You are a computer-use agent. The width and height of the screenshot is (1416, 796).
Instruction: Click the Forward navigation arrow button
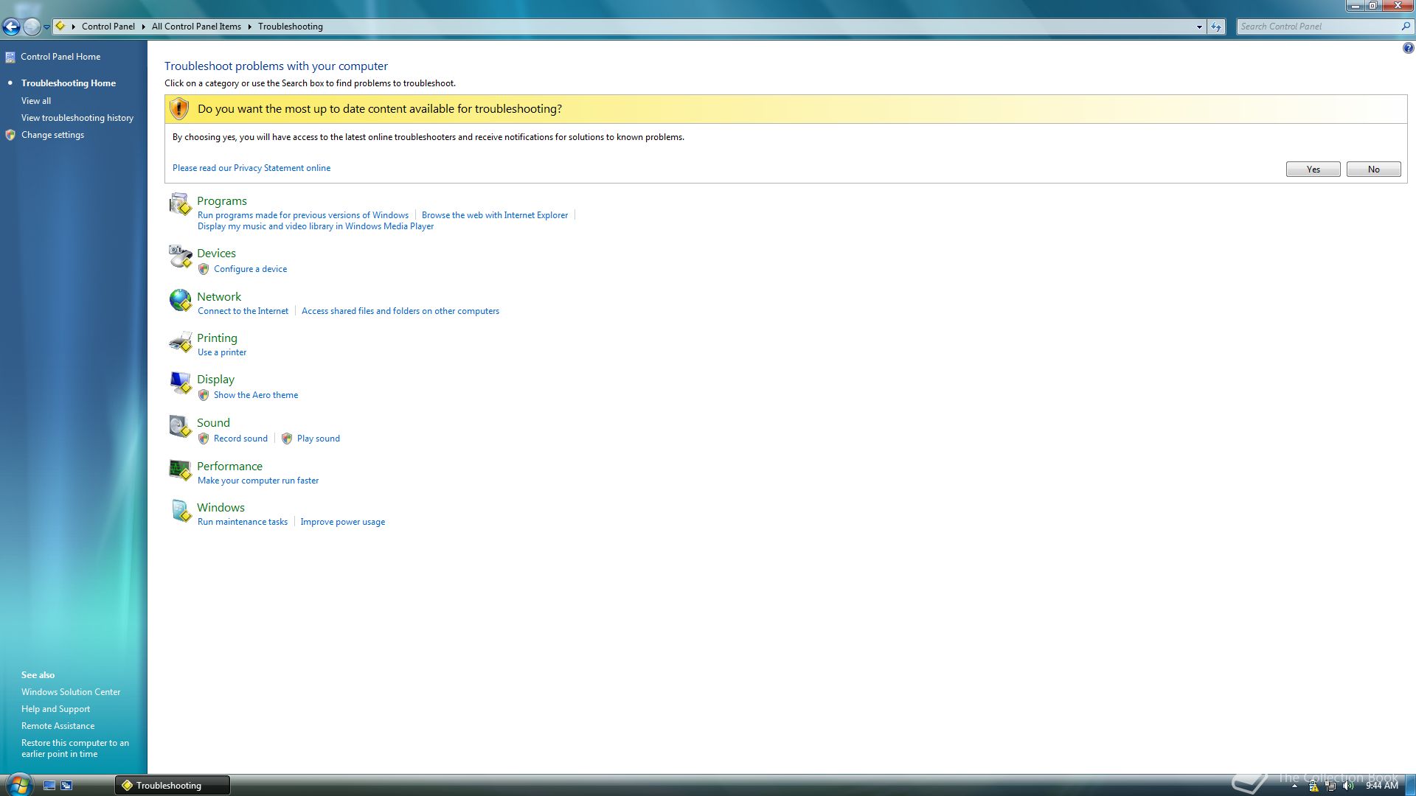pyautogui.click(x=32, y=27)
